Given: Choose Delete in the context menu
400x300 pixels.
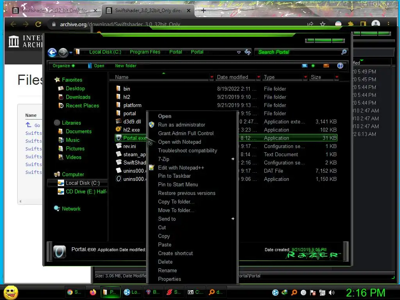Looking at the screenshot, I should (165, 262).
